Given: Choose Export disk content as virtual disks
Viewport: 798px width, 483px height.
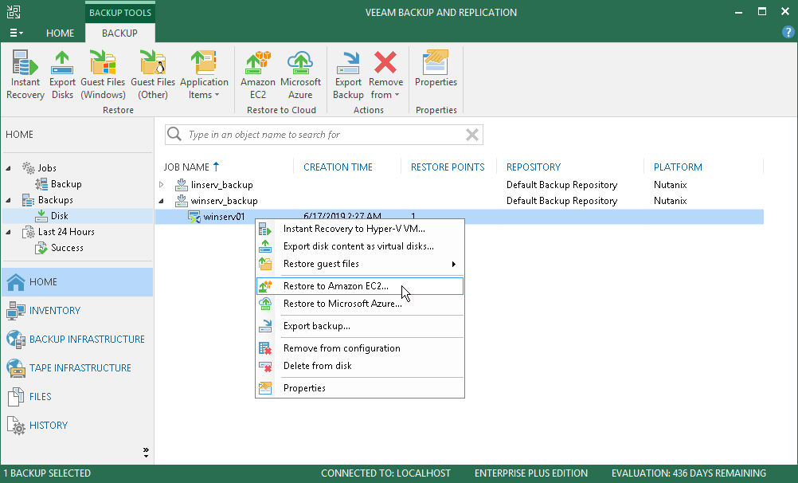Looking at the screenshot, I should coord(360,246).
